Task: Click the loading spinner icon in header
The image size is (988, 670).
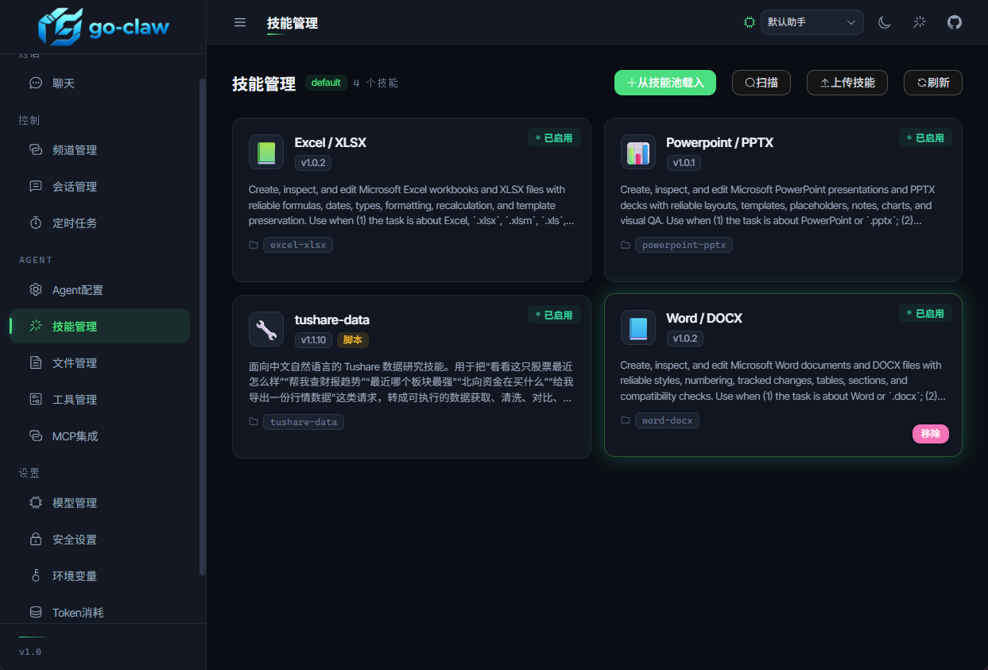Action: [x=920, y=22]
